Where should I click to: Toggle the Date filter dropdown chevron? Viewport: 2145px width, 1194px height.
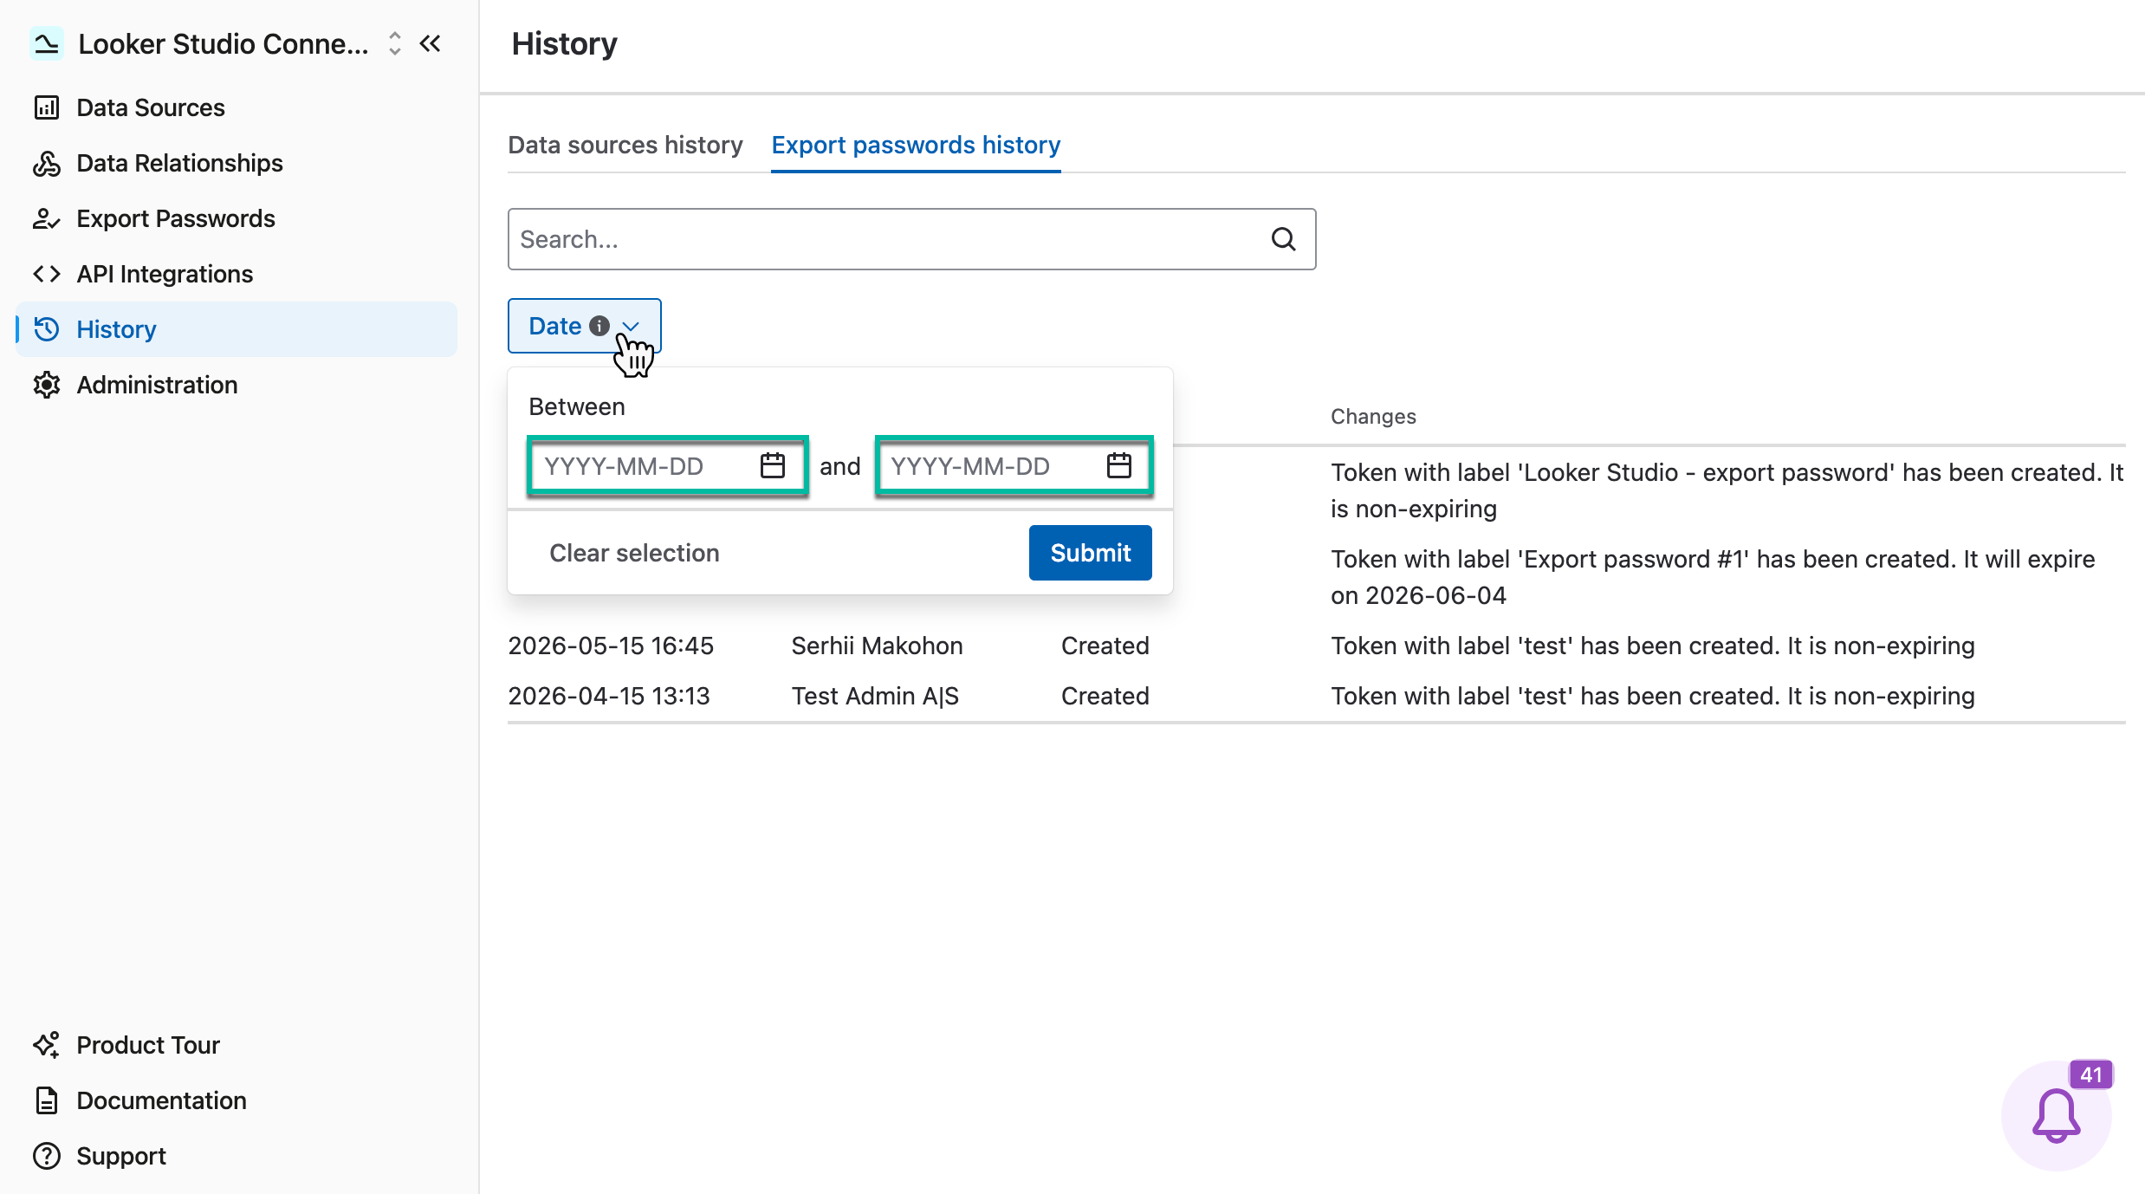631,327
